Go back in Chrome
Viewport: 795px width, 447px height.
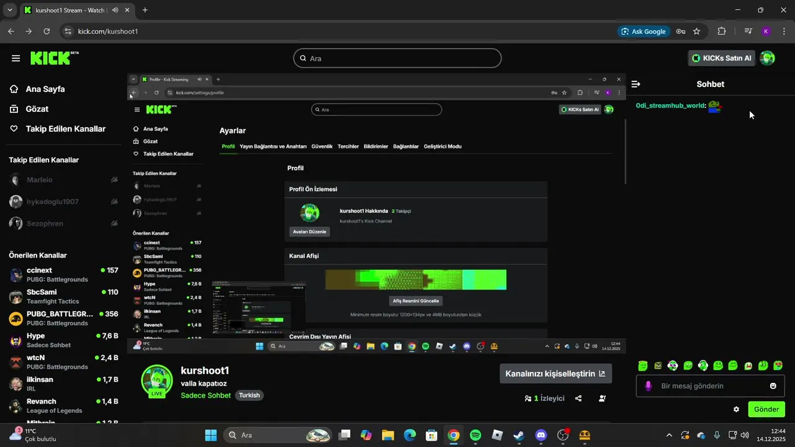tap(11, 31)
